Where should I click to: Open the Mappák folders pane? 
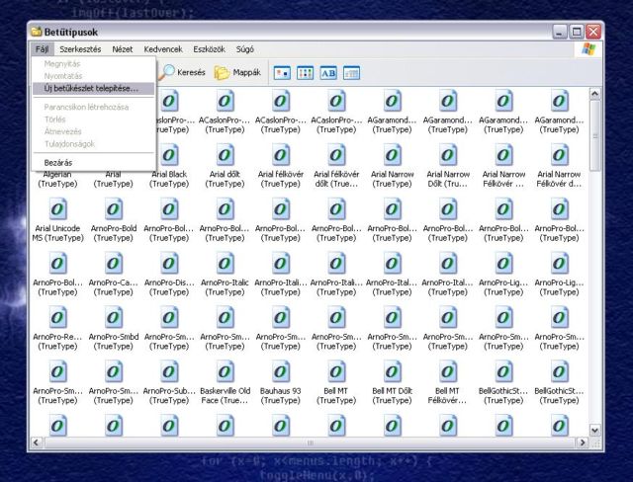(x=237, y=72)
